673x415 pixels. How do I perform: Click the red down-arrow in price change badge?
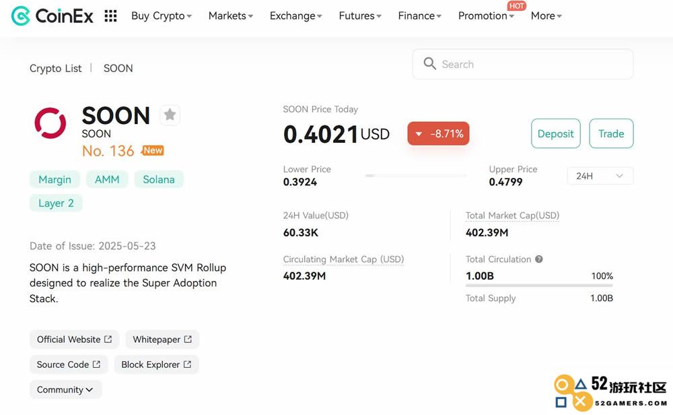point(419,133)
